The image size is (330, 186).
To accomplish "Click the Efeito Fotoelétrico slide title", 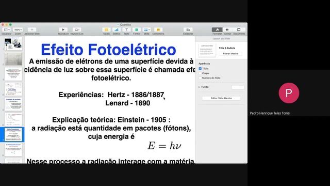I will [x=109, y=50].
